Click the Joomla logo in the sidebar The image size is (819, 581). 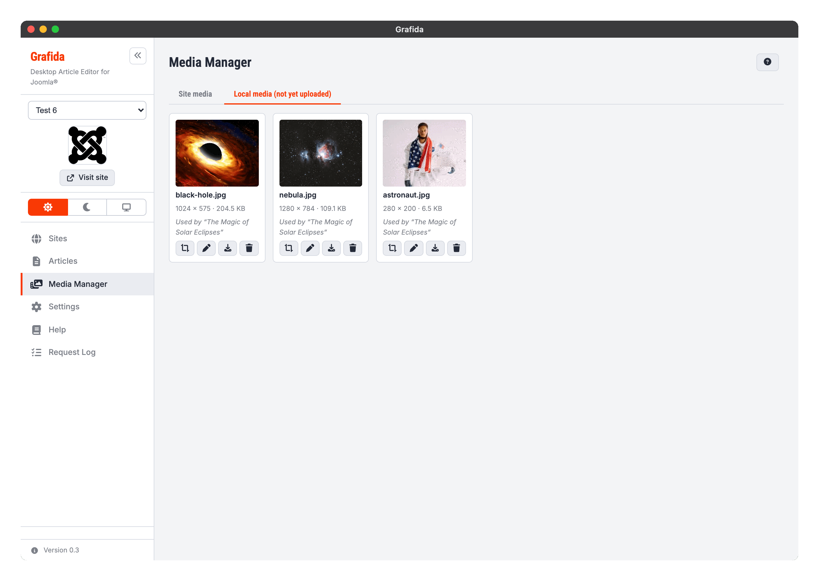[87, 145]
